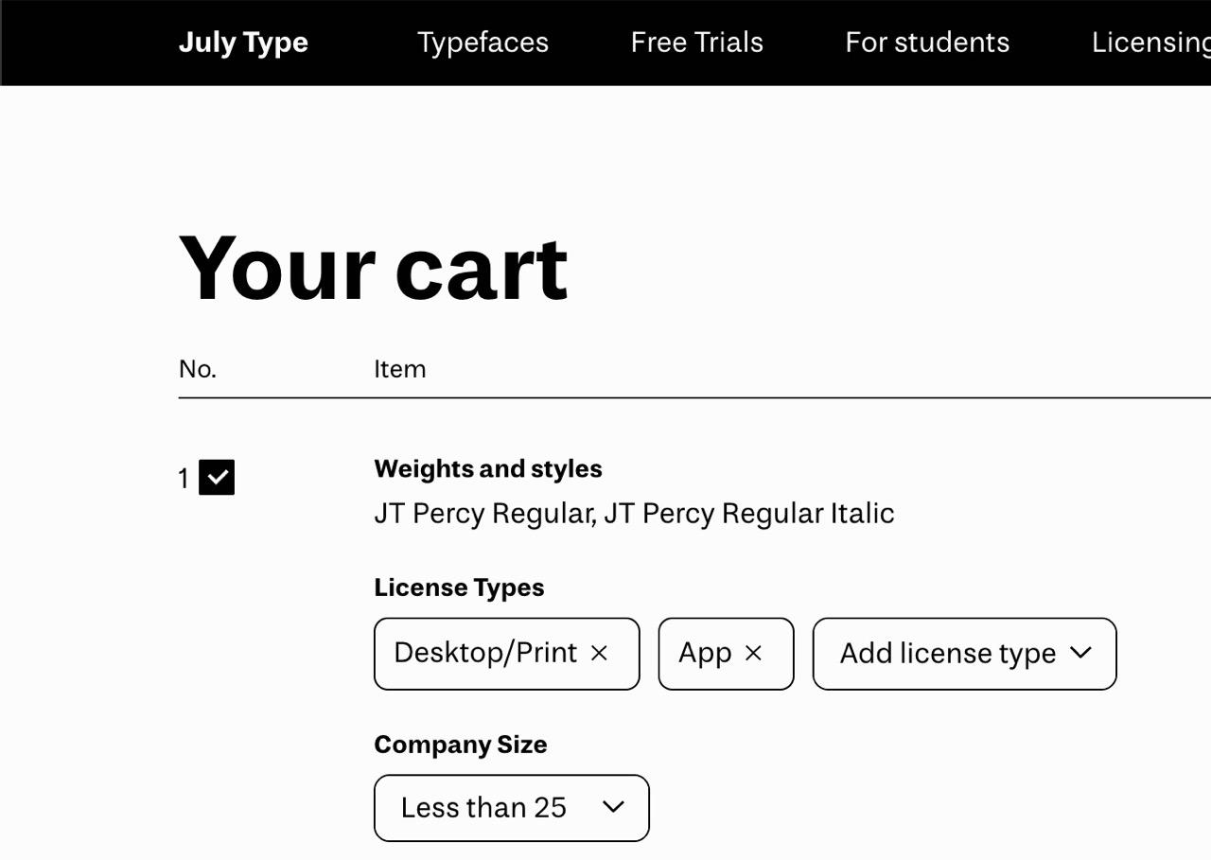Go to Free Trials page
The height and width of the screenshot is (860, 1211).
click(696, 43)
